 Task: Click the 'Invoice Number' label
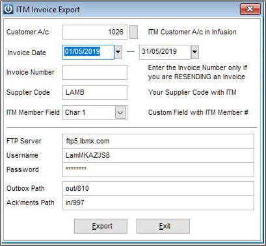(x=31, y=72)
